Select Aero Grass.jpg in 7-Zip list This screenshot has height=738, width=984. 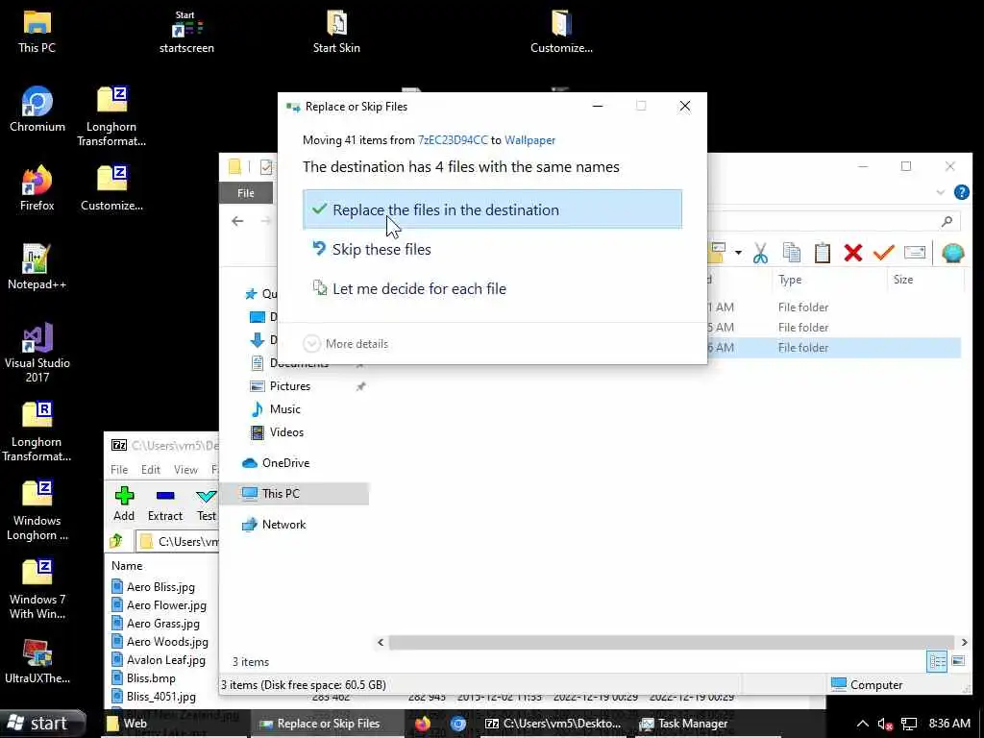[x=163, y=624]
